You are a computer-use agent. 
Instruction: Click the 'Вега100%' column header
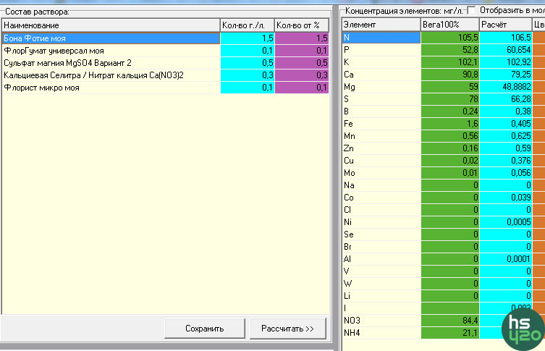coord(449,25)
